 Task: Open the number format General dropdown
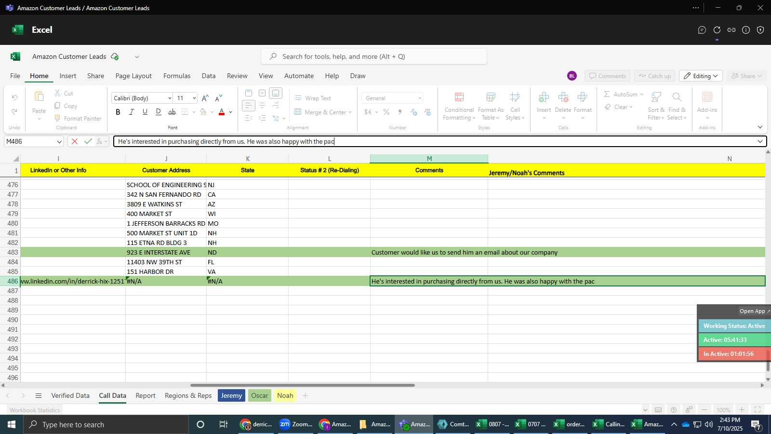click(x=420, y=98)
